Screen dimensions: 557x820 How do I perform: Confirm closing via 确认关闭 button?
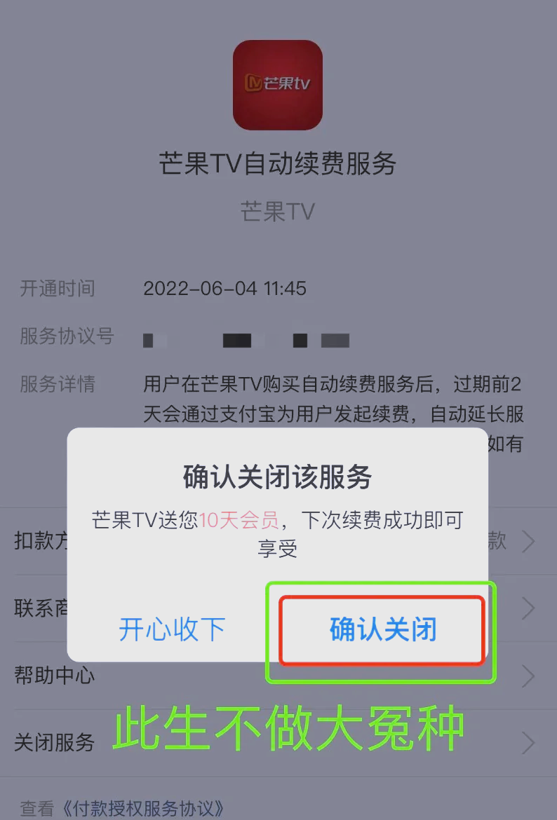382,630
